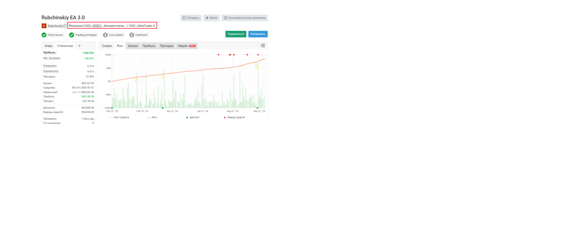Screen dimensions: 563x248
Task: Click the Track record verified badge
Action: click(52, 35)
